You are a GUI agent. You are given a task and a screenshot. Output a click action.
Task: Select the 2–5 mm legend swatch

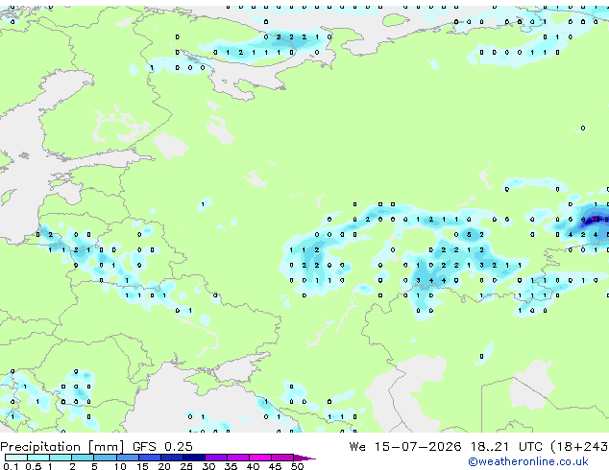[83, 458]
